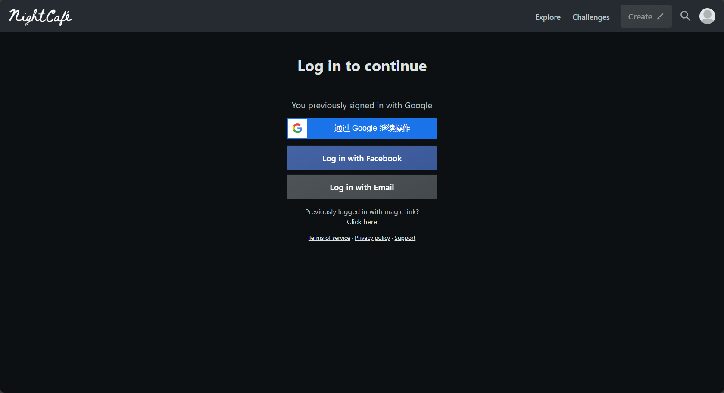Open the Terms of service link
Viewport: 724px width, 393px height.
click(x=329, y=238)
